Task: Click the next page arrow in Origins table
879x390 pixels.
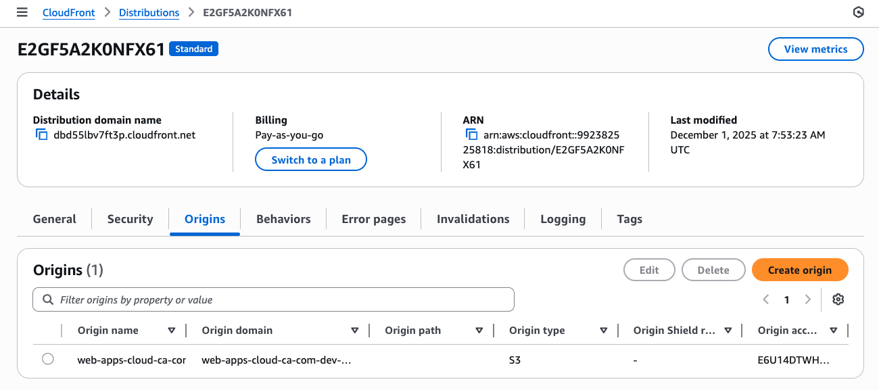Action: tap(808, 299)
